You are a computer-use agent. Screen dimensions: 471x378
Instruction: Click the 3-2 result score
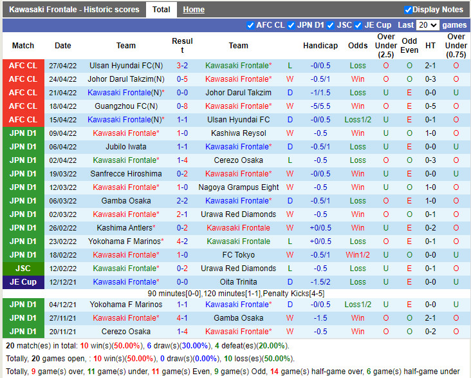(x=182, y=66)
